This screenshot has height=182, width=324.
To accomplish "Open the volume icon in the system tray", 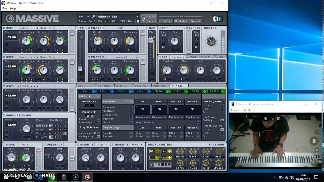I will click(x=292, y=177).
